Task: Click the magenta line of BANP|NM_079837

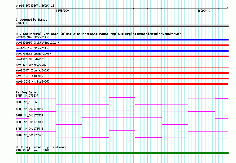Action: 122,98
